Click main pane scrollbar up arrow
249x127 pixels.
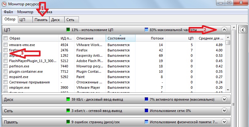[x=234, y=27]
